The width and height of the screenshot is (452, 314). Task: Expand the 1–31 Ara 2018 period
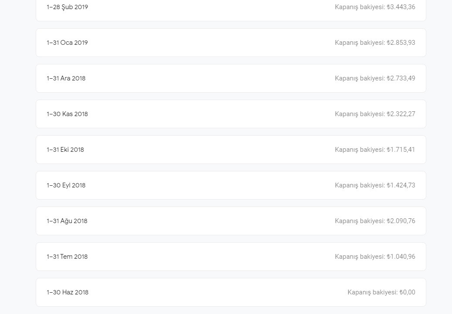pyautogui.click(x=231, y=78)
